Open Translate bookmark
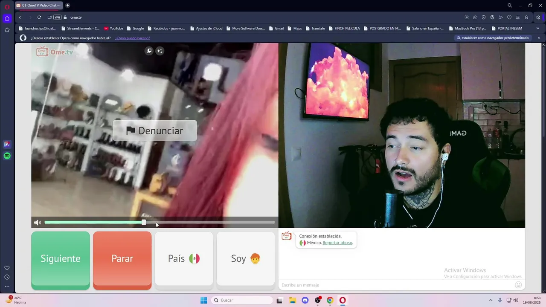 (x=315, y=29)
